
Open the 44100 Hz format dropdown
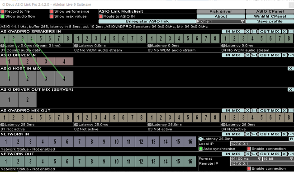[x=246, y=159]
